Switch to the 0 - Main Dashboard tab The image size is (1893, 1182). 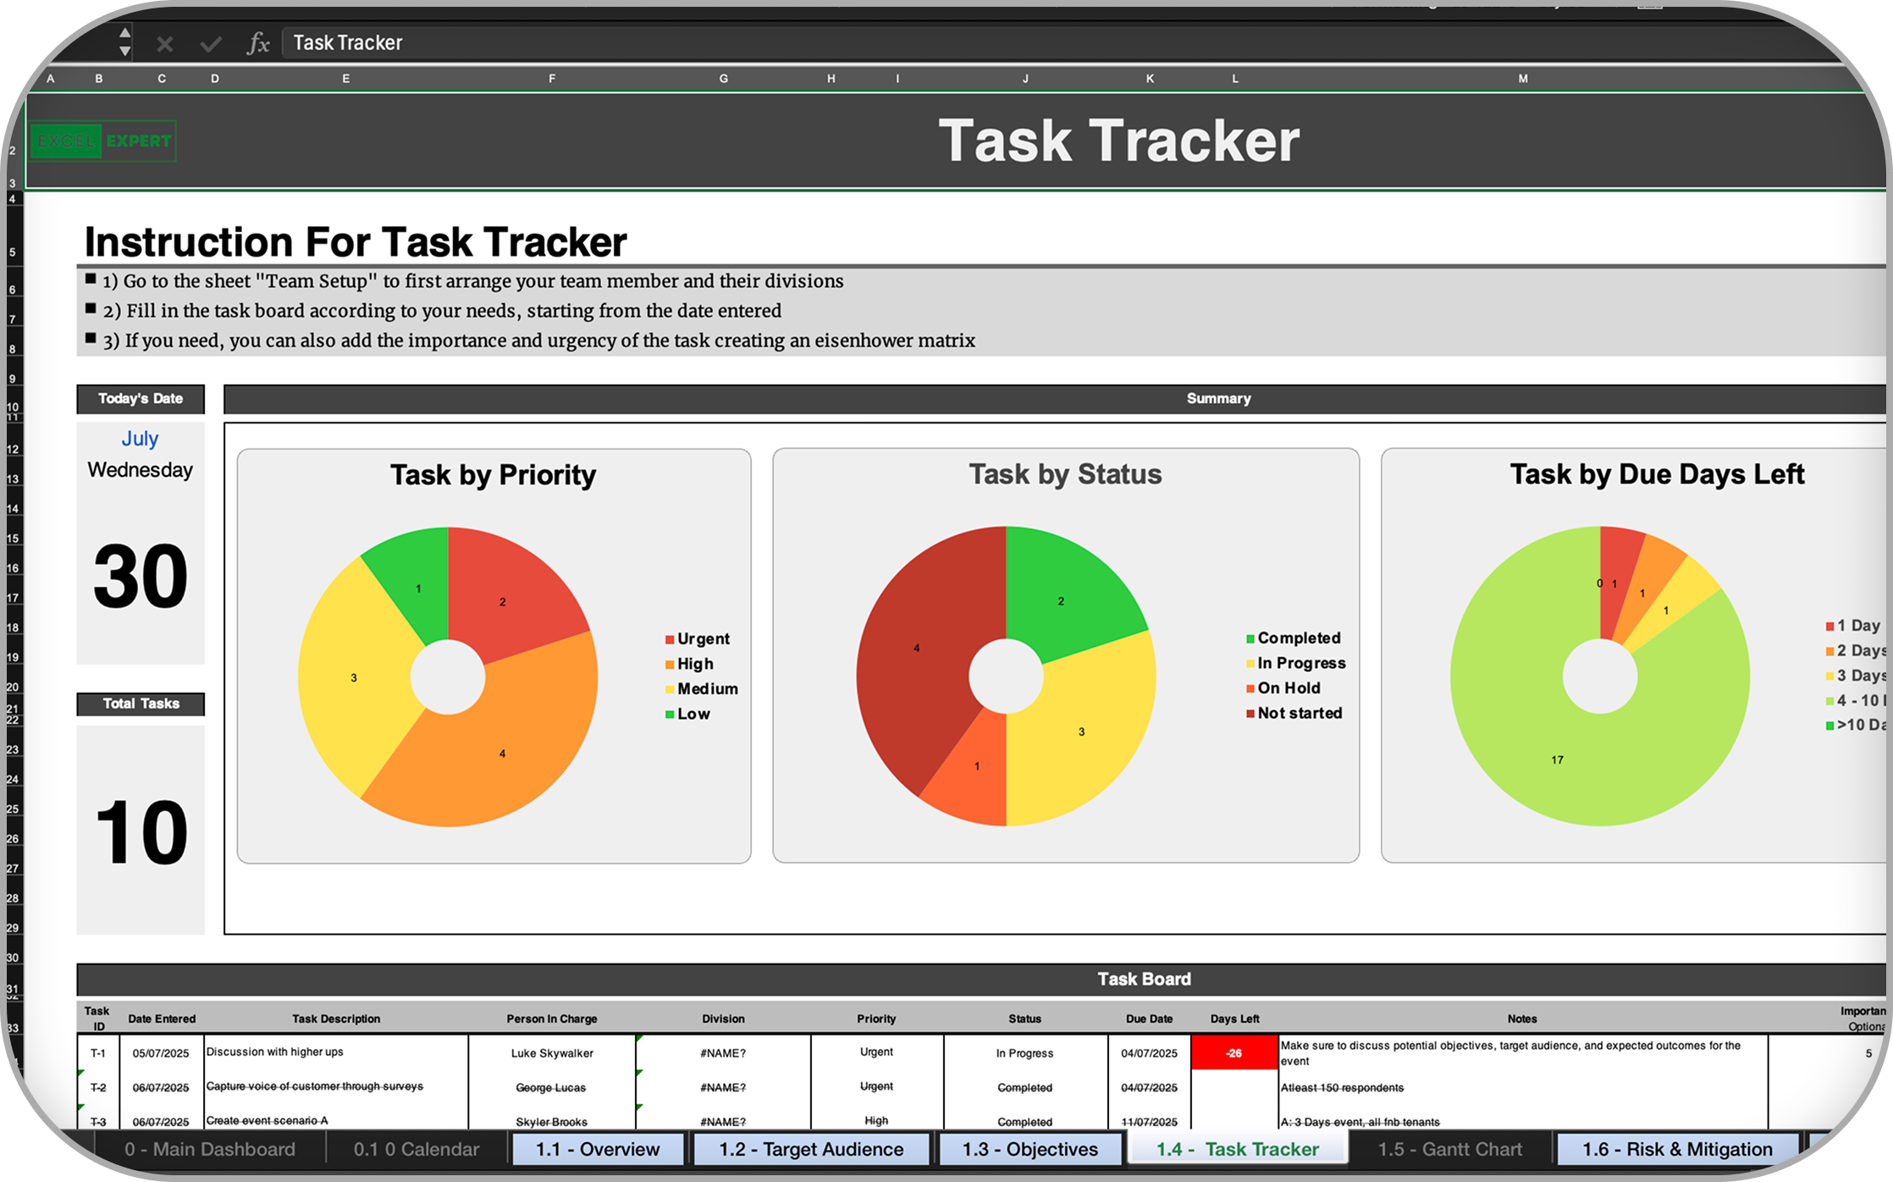(209, 1149)
